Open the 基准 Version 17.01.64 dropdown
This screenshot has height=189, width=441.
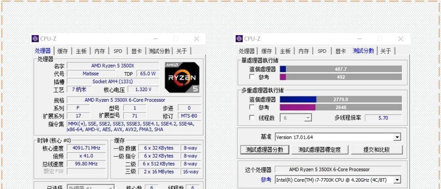(338, 137)
